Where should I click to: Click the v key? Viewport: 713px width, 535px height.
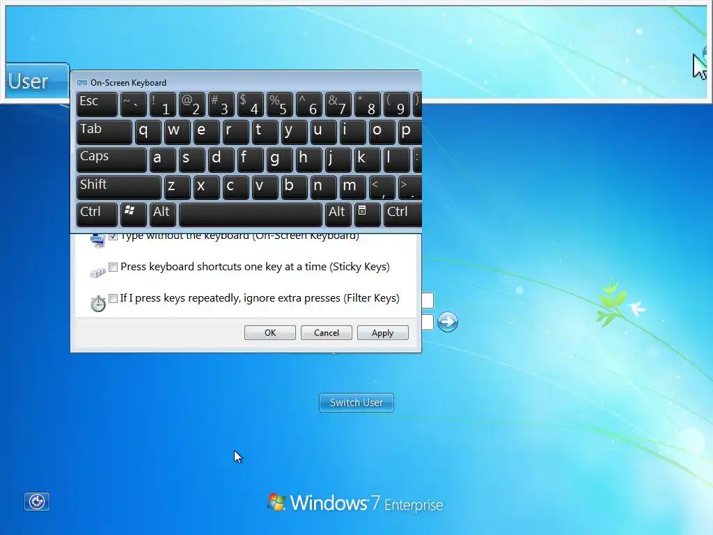click(x=265, y=187)
